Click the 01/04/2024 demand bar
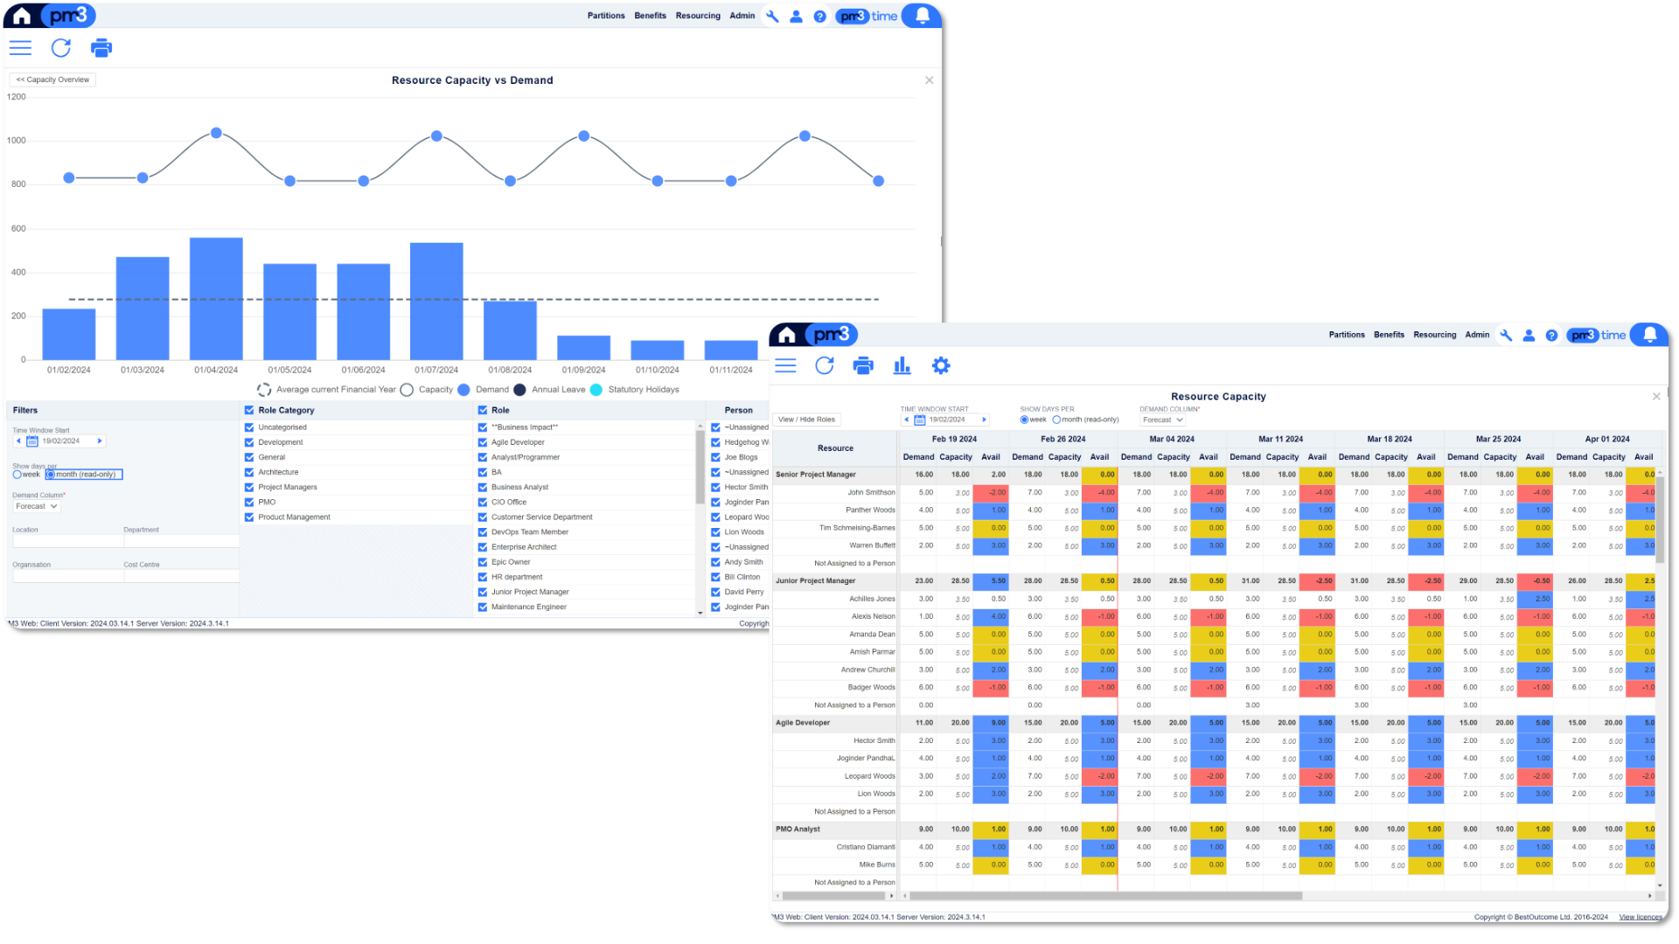Screen dimensions: 1679x944 (x=216, y=299)
